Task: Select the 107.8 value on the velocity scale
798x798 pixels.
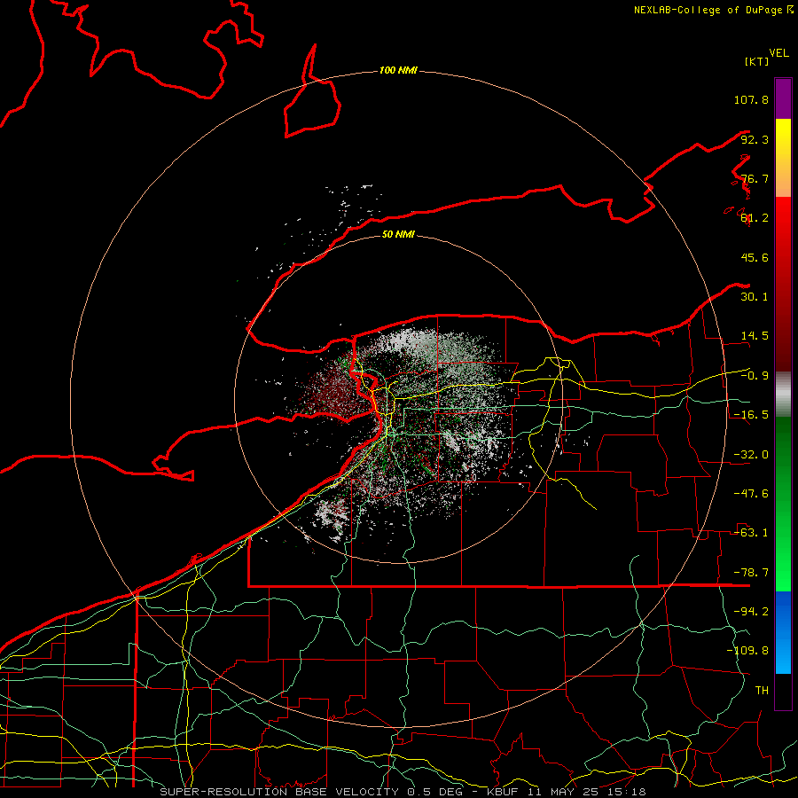Action: tap(751, 99)
